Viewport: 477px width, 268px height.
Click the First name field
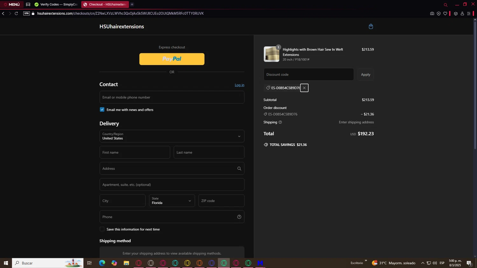(135, 152)
